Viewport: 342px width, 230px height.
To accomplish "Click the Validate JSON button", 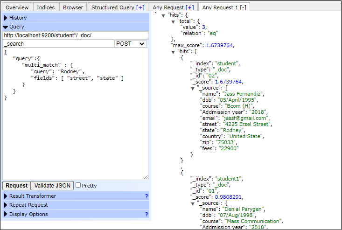I will (52, 186).
